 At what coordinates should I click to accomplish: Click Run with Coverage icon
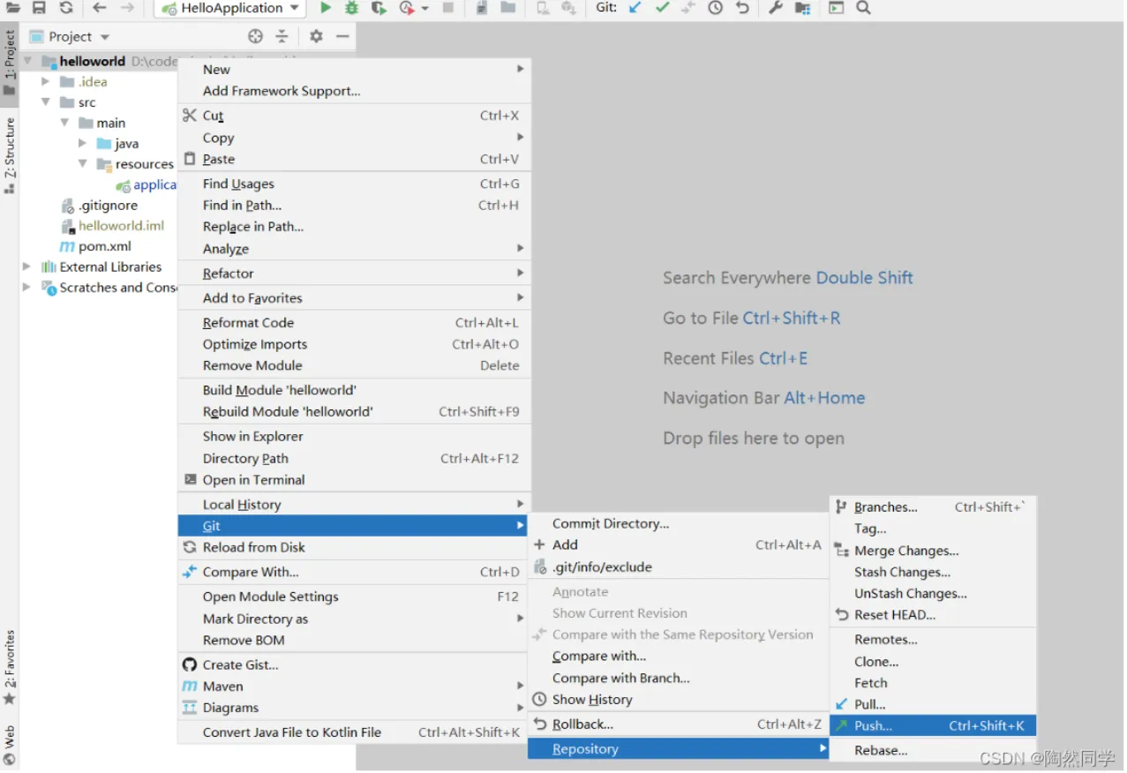pyautogui.click(x=379, y=8)
